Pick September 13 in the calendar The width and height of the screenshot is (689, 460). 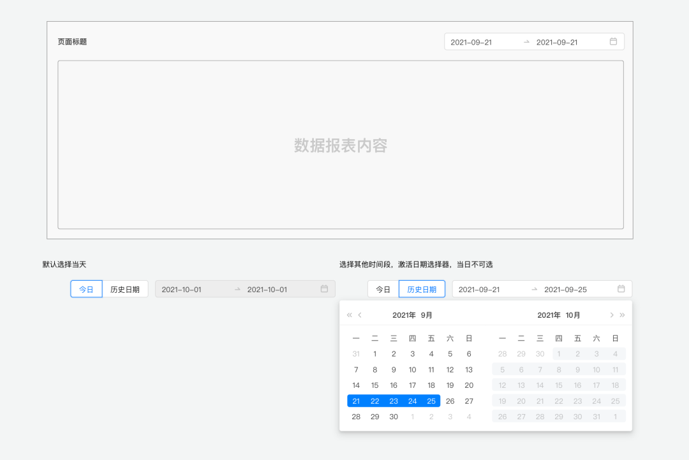coord(469,369)
